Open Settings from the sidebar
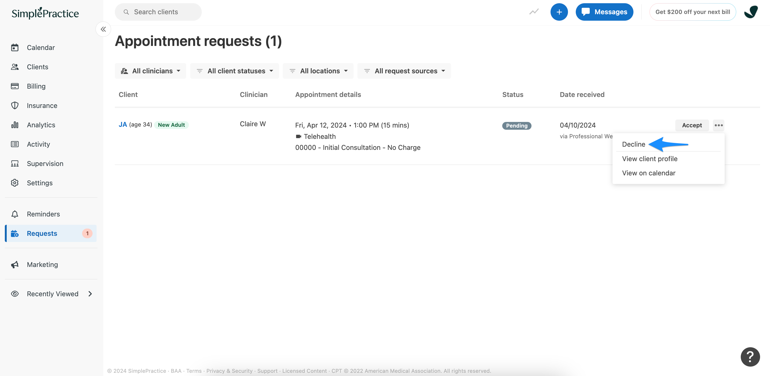 [x=39, y=183]
